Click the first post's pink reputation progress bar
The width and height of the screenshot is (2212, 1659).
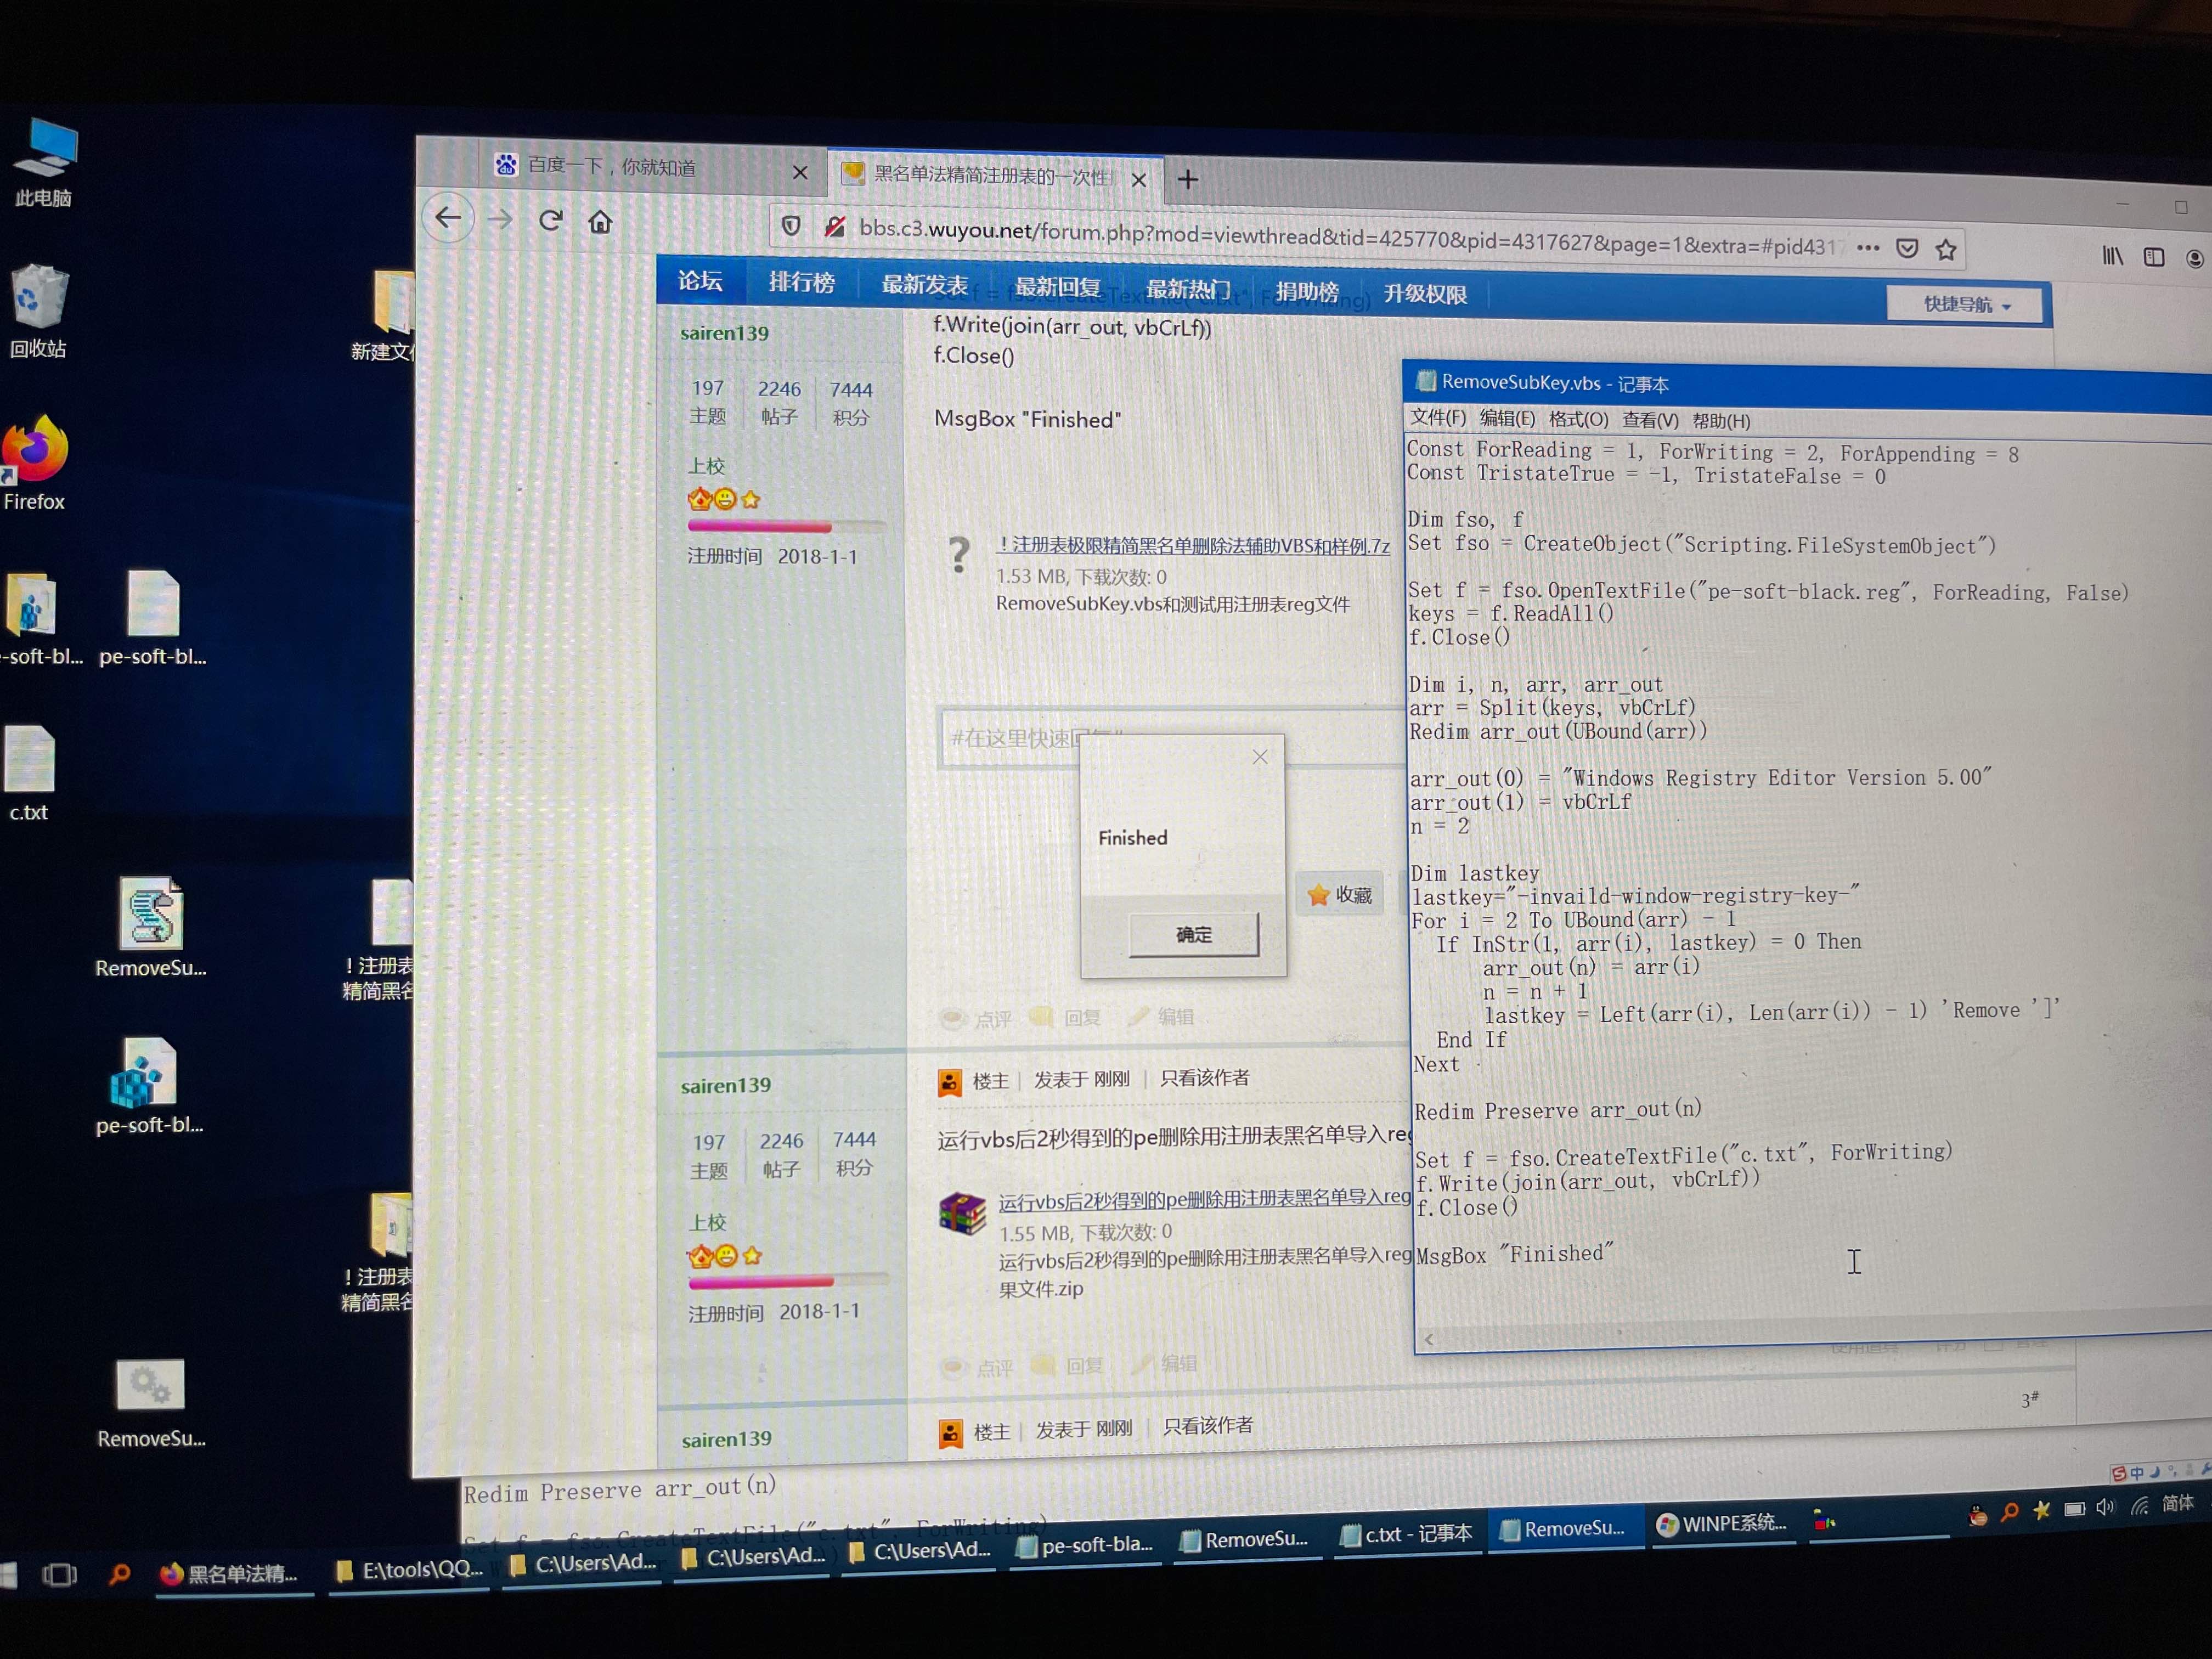coord(787,526)
